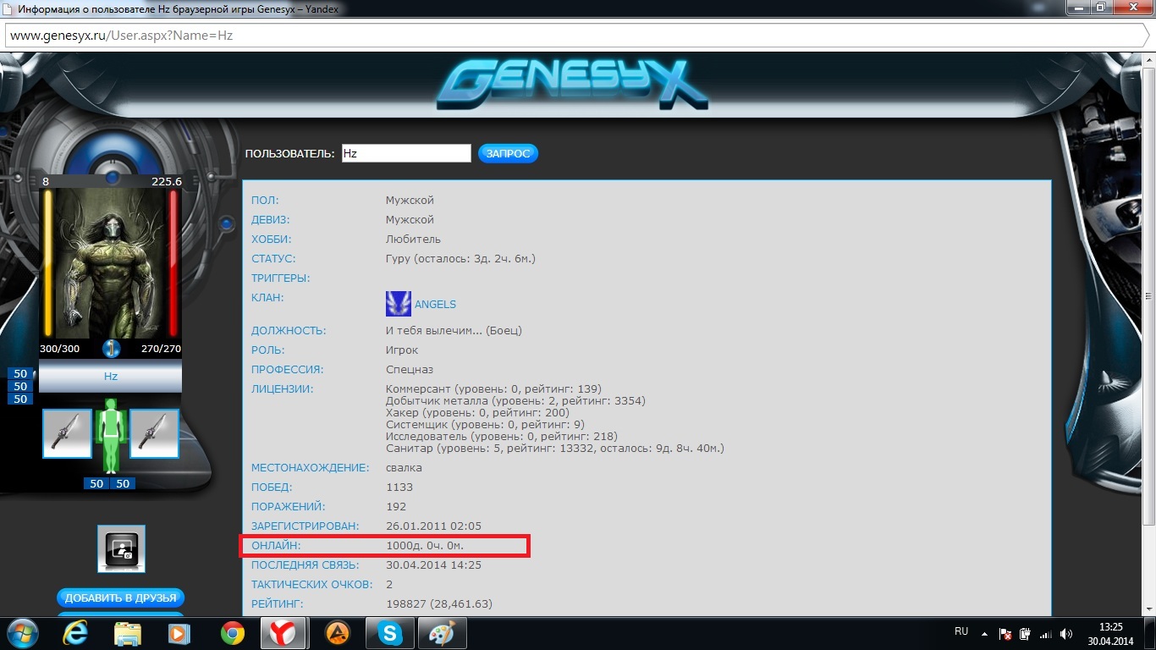Click the ANGELS clan emblem icon
Screen dimensions: 1156x650
point(399,304)
